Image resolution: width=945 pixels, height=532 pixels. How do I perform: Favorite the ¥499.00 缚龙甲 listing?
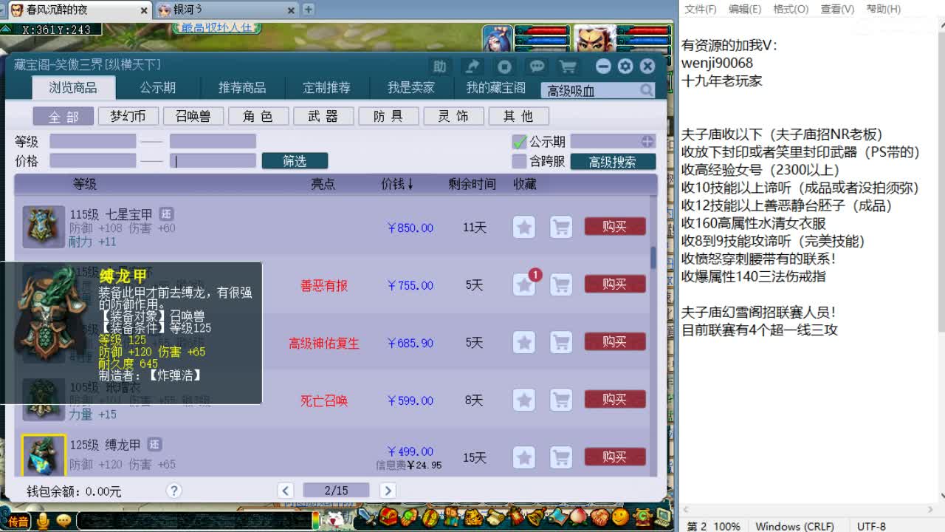pos(524,457)
